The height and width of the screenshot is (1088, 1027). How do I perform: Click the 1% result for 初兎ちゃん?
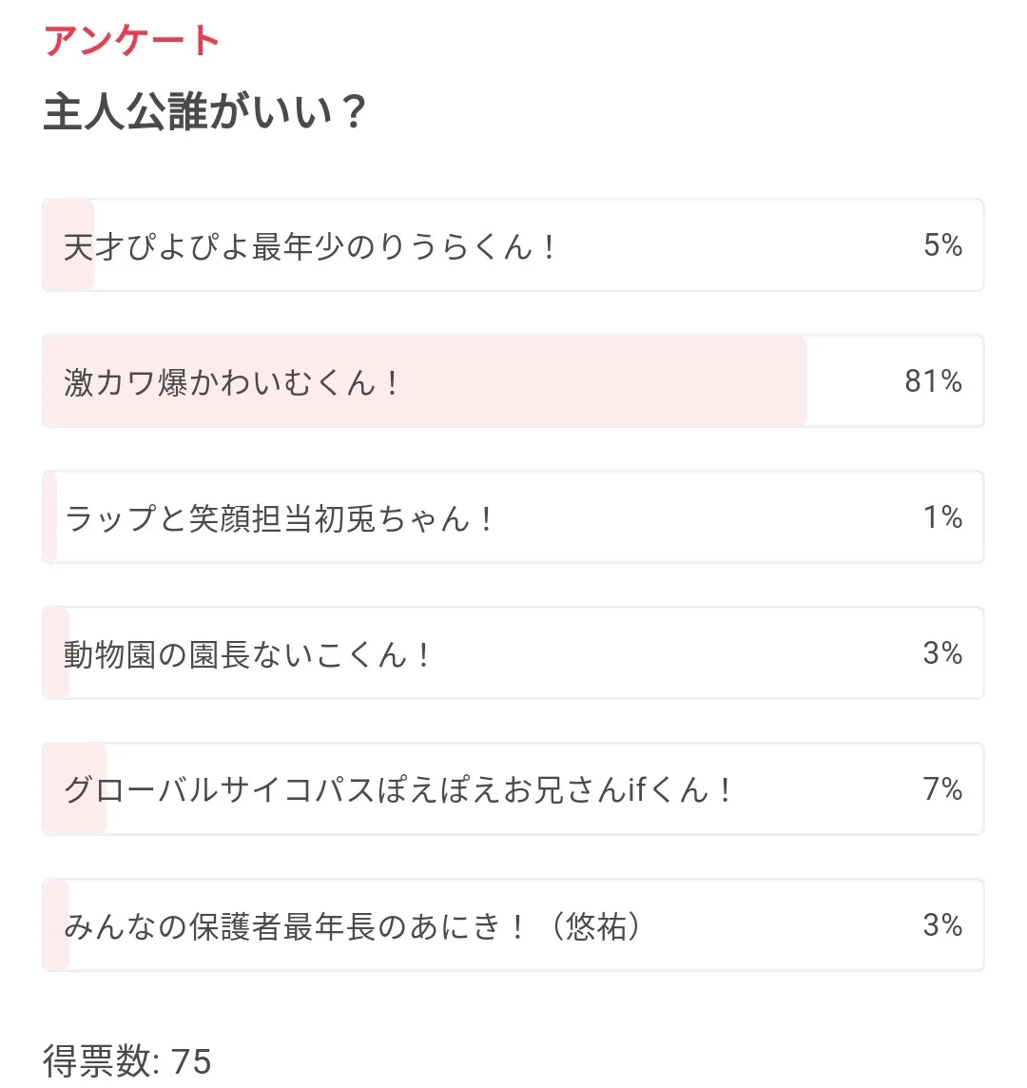[x=942, y=517]
